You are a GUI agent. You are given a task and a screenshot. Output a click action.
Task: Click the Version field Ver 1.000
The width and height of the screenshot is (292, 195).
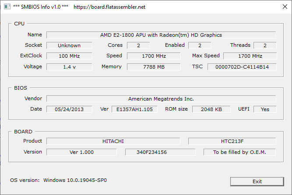[x=81, y=152]
